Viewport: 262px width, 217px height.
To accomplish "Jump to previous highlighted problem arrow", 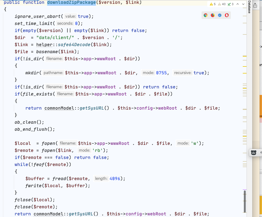I will 238,4.
